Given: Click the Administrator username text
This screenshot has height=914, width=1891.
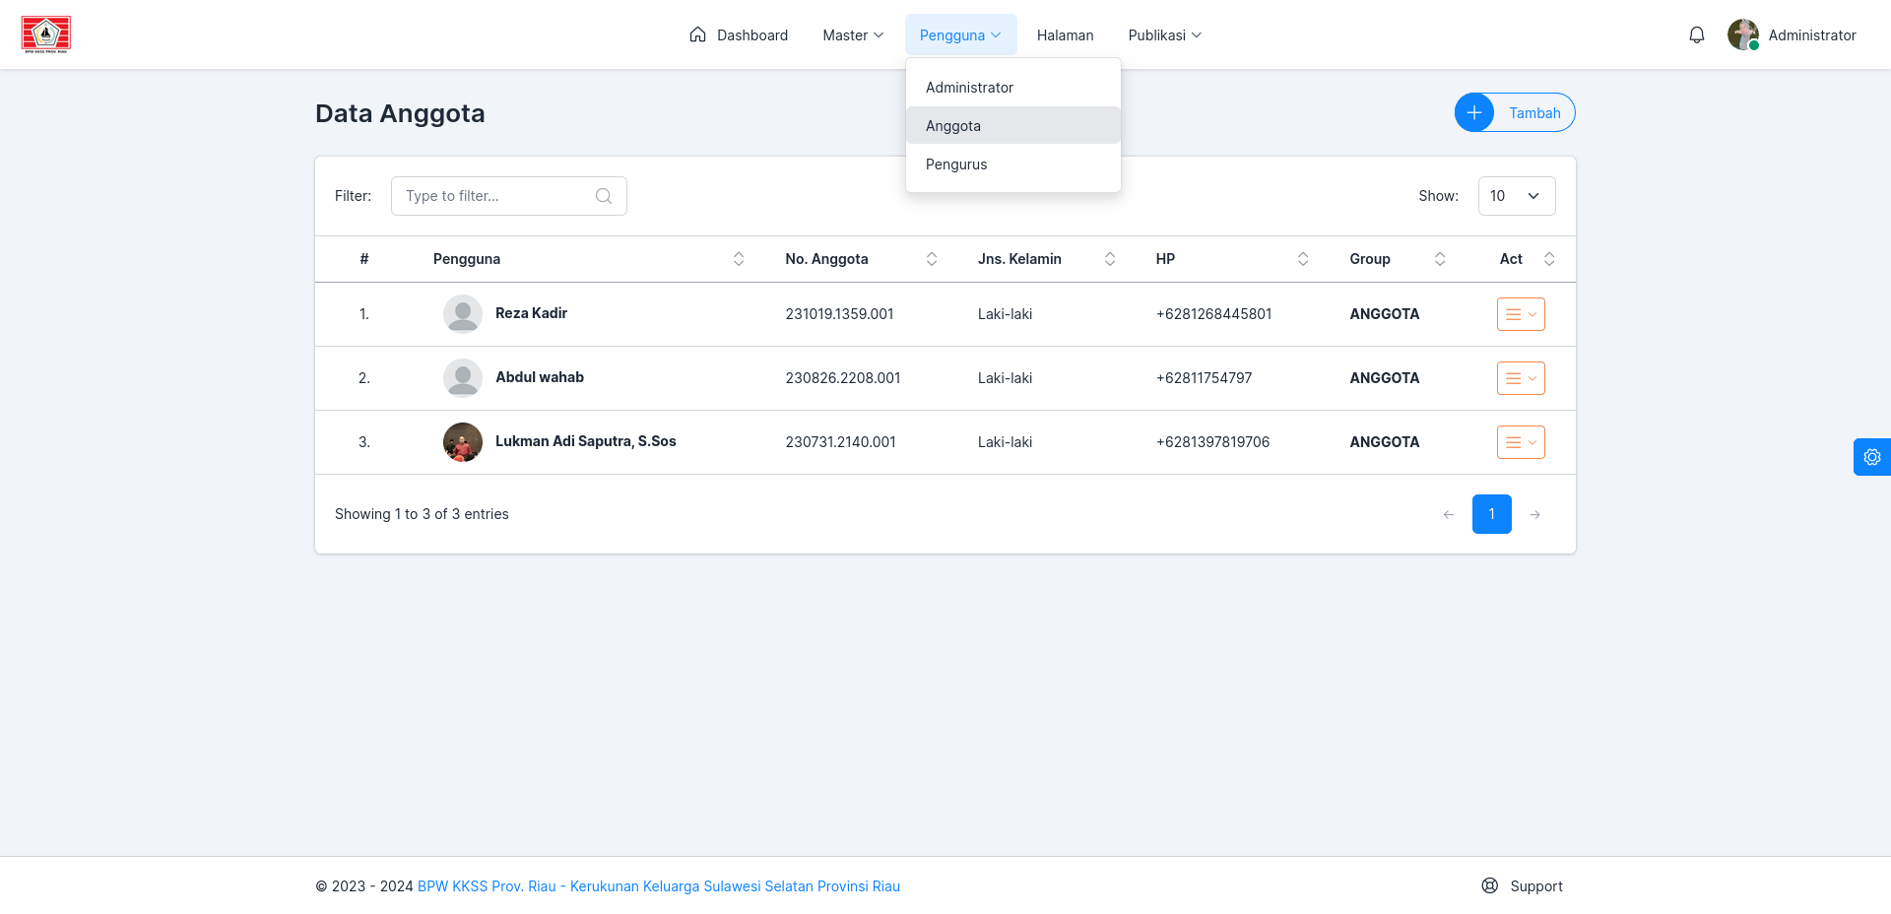Looking at the screenshot, I should tap(1812, 35).
